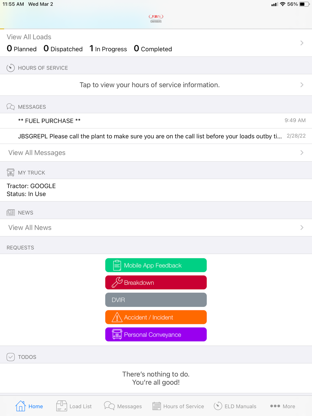Tap to view hours of service information

[x=156, y=85]
